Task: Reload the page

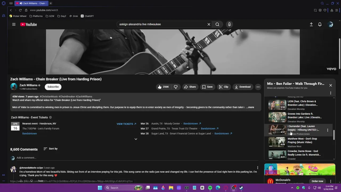Action: coord(20,10)
